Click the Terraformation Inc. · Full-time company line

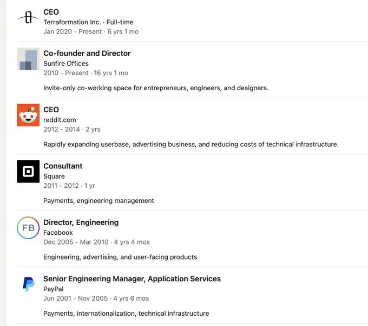coord(88,22)
